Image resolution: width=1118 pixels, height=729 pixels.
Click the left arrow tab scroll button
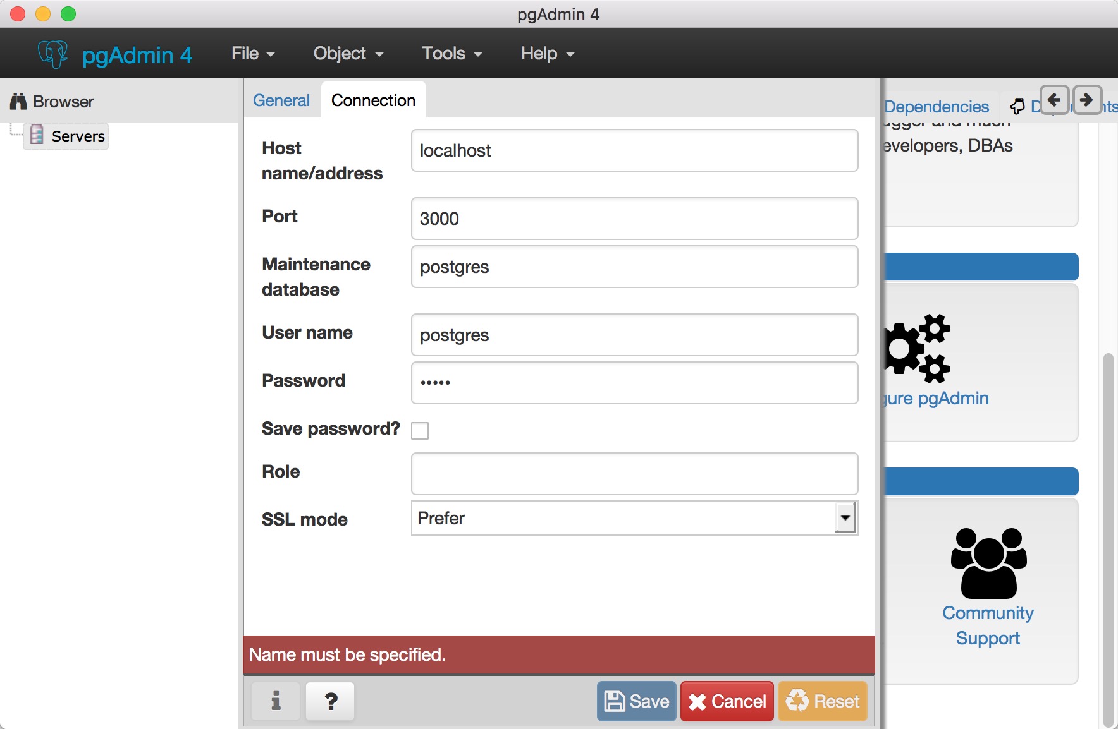1054,100
